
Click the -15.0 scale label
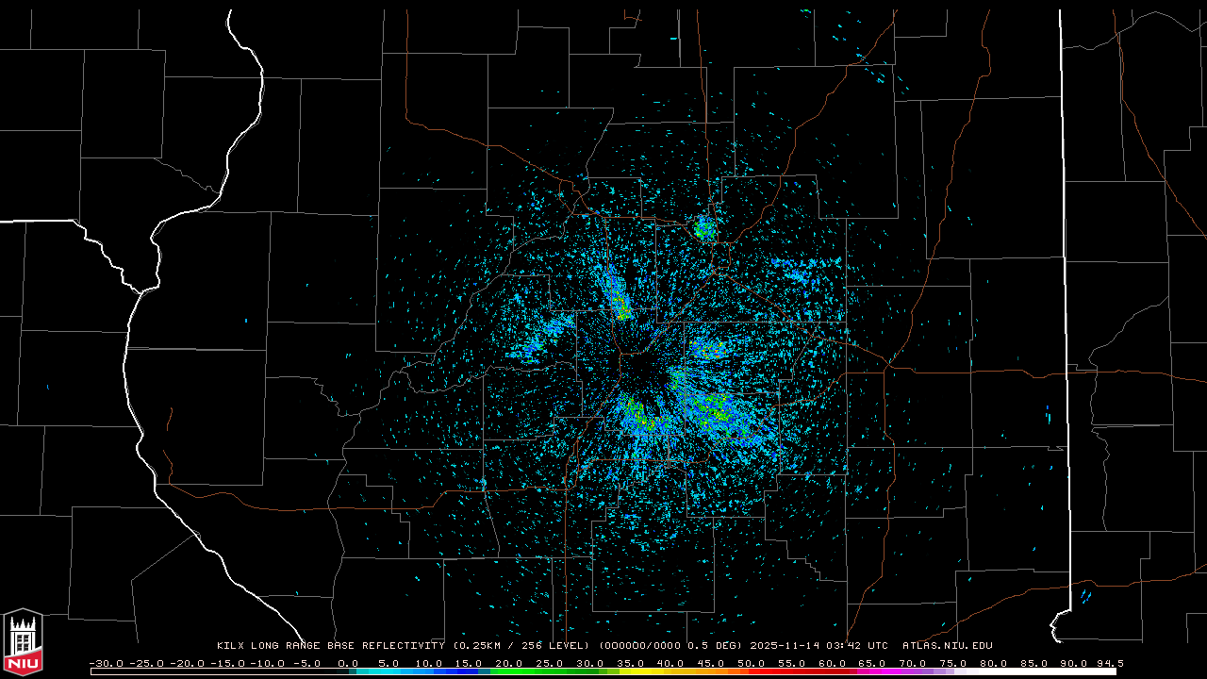[x=227, y=663]
